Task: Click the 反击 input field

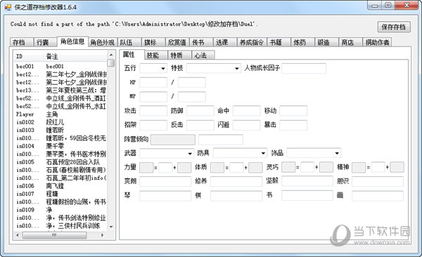Action: [200, 125]
